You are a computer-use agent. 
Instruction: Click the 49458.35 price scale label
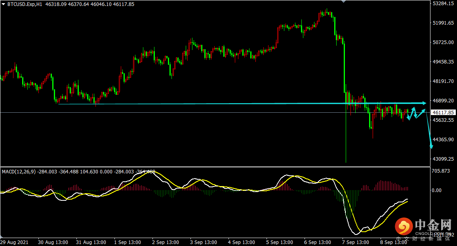[443, 62]
